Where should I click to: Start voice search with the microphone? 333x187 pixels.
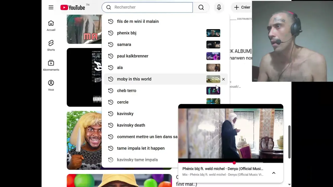[219, 7]
